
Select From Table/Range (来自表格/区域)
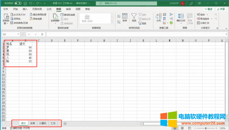(x=19, y=23)
